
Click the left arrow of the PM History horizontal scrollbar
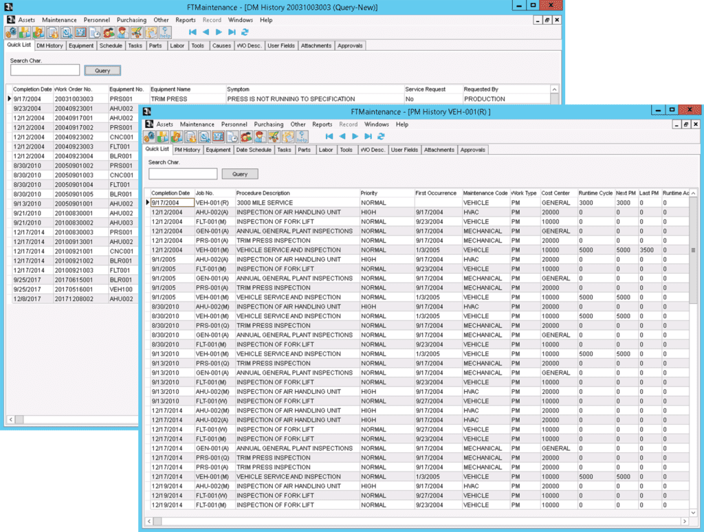point(149,521)
